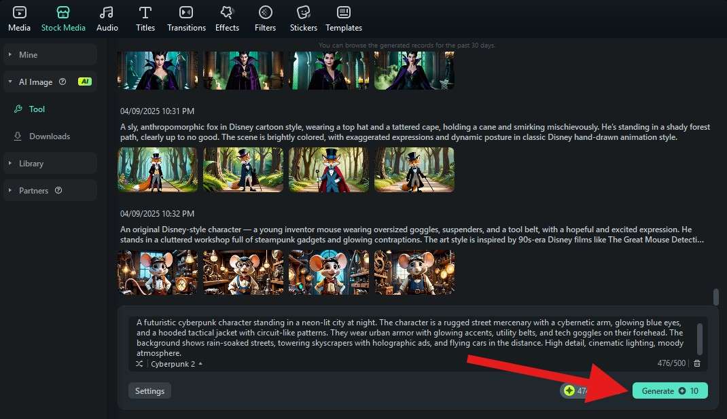
Task: Click the Generate button
Action: pyautogui.click(x=670, y=390)
